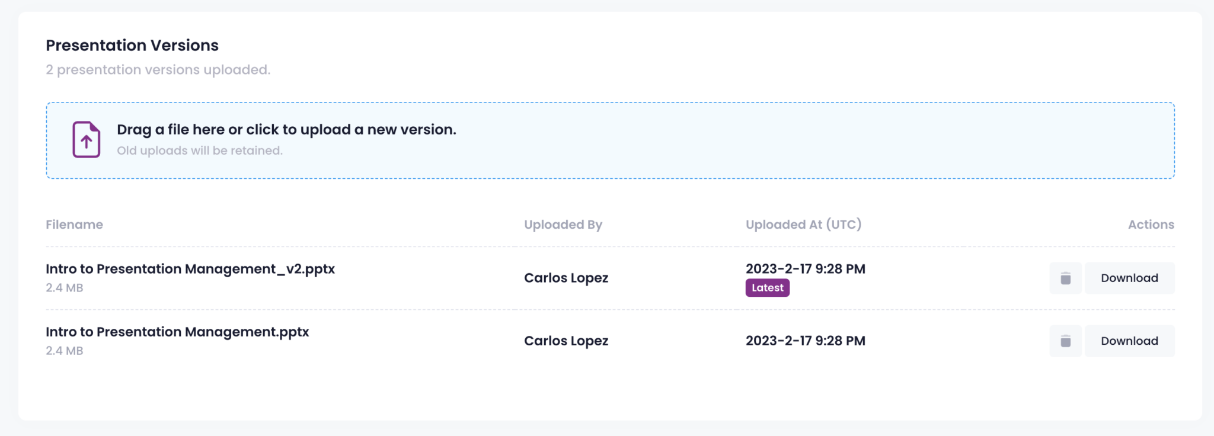Click the Actions column header
Screen dimensions: 1214x436
click(x=1151, y=225)
